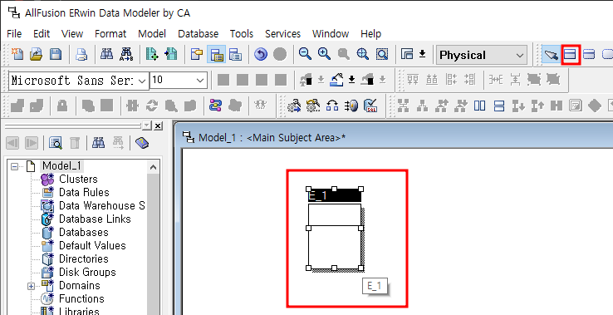This screenshot has width=613, height=315.
Task: Open Find with the binoculars icon
Action: pyautogui.click(x=106, y=54)
